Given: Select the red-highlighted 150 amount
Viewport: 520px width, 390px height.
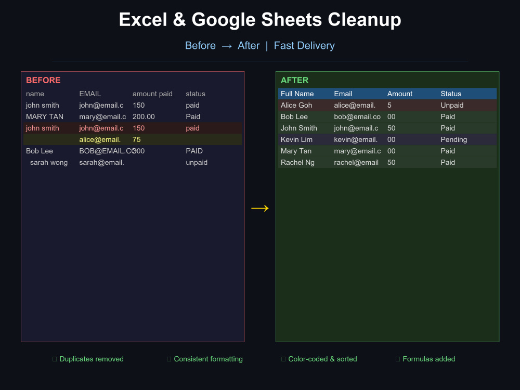Looking at the screenshot, I should coord(139,128).
